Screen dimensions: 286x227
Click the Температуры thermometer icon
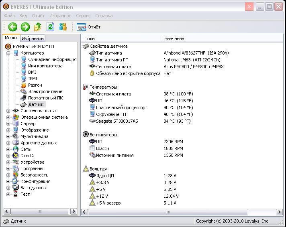[x=85, y=87]
